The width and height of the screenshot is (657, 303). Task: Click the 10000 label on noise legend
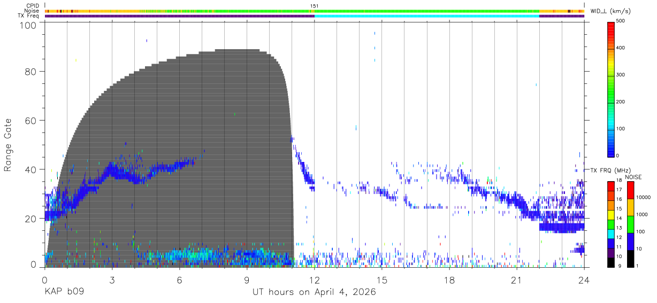(x=644, y=197)
